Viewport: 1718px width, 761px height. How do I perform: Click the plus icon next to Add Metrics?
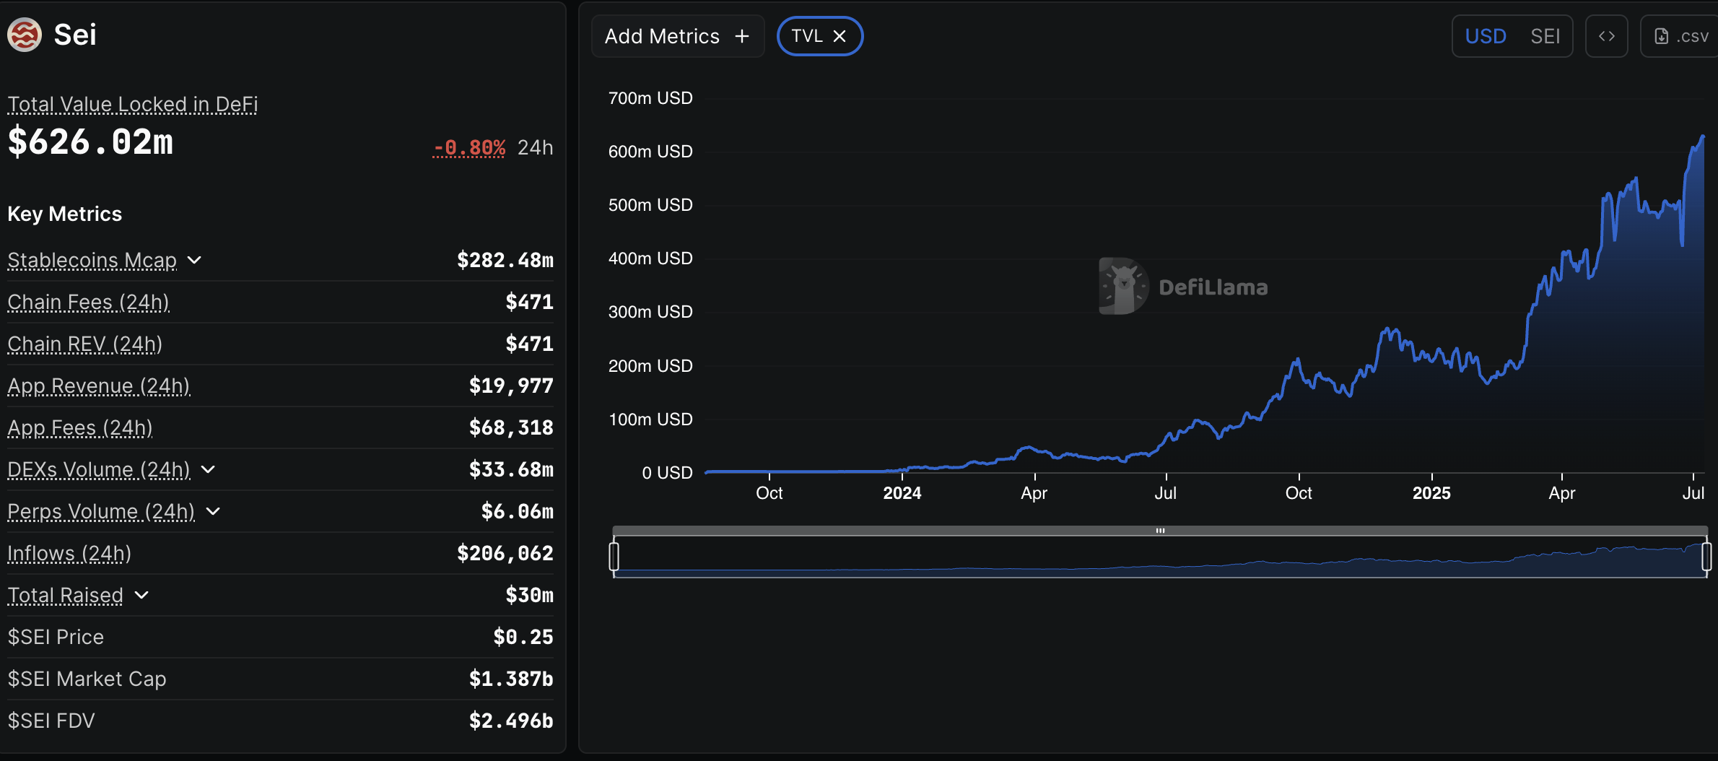point(742,35)
